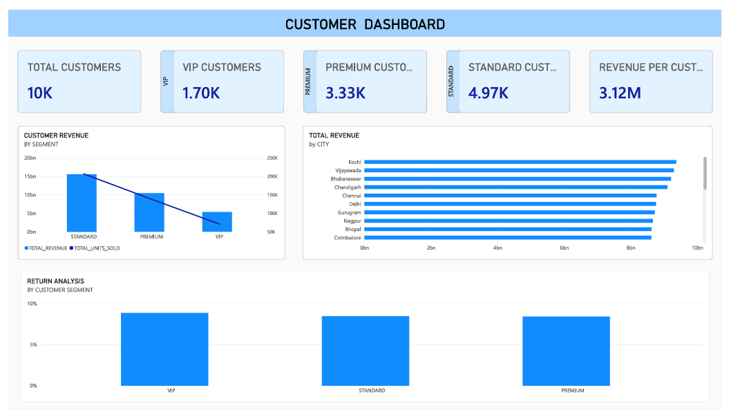729x410 pixels.
Task: Click the CUSTOMER DASHBOARD header title
Action: pos(365,24)
